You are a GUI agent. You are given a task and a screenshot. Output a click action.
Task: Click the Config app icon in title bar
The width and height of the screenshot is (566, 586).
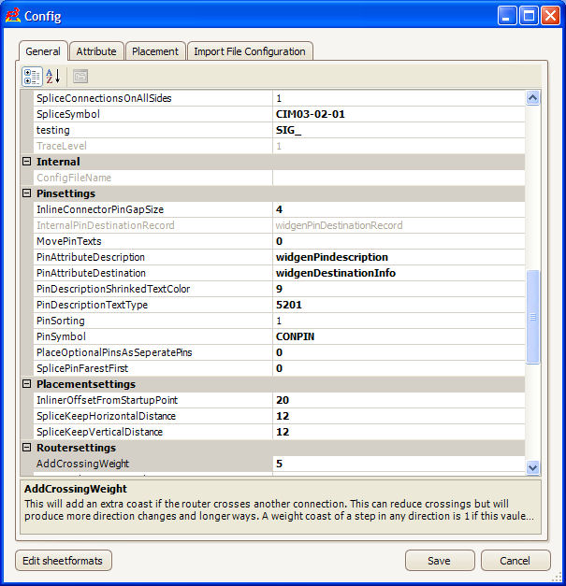pos(13,16)
